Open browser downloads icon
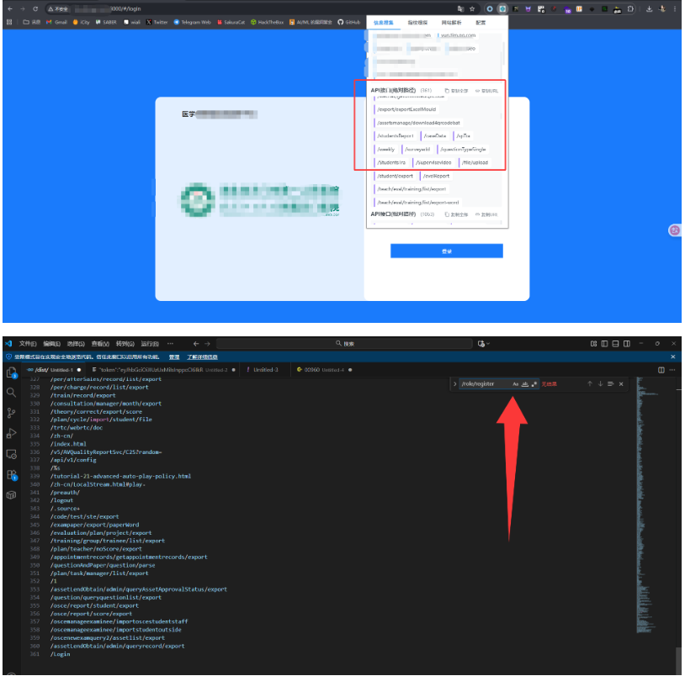Screen dimensions: 685x676 (649, 8)
